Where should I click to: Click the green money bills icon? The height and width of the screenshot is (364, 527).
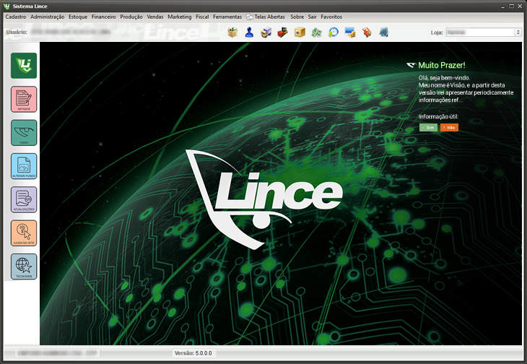[316, 32]
